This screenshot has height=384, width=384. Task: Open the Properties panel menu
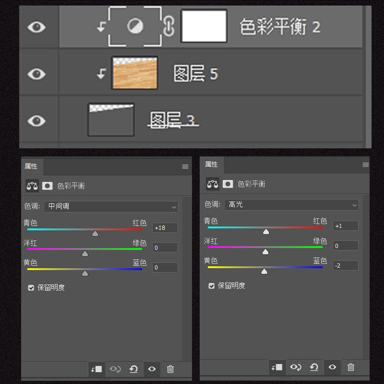[185, 165]
